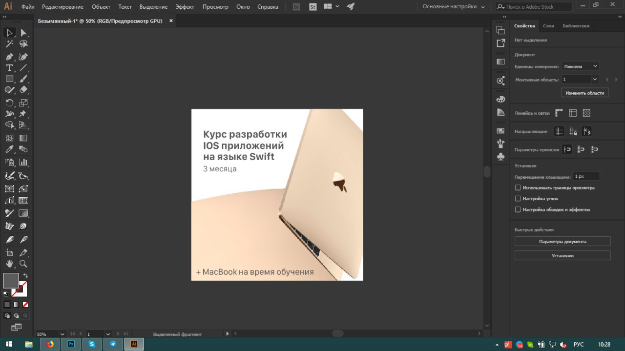The width and height of the screenshot is (625, 351).
Task: Enable Использовать границы просмотра checkbox
Action: (518, 187)
